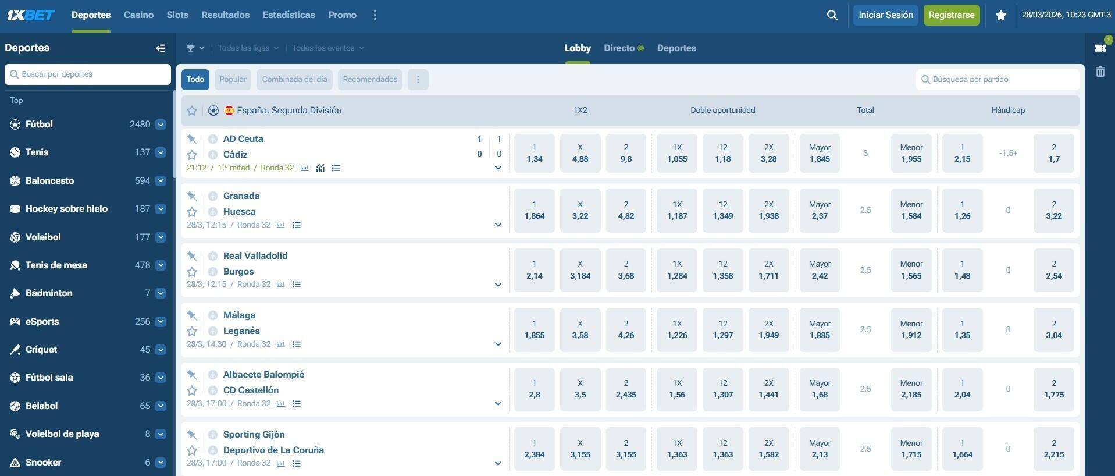Viewport: 1115px width, 476px height.
Task: Favorite the Granada vs Huesca match star
Action: coord(192,212)
